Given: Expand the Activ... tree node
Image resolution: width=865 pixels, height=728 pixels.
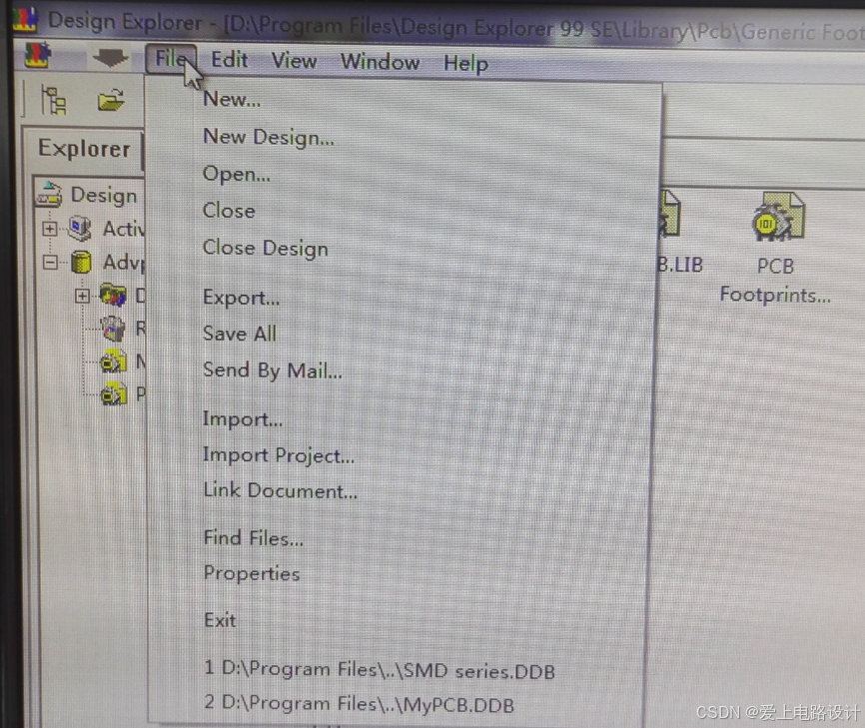Looking at the screenshot, I should click(50, 229).
